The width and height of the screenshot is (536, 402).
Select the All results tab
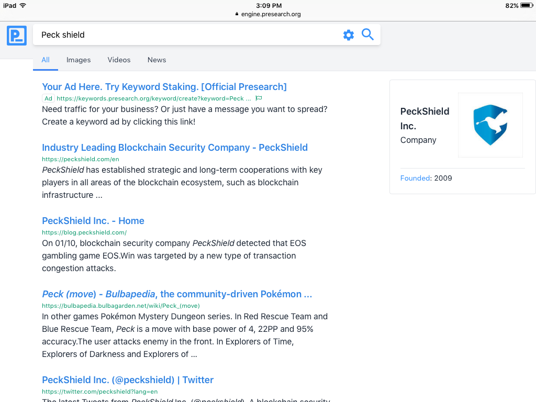click(46, 60)
